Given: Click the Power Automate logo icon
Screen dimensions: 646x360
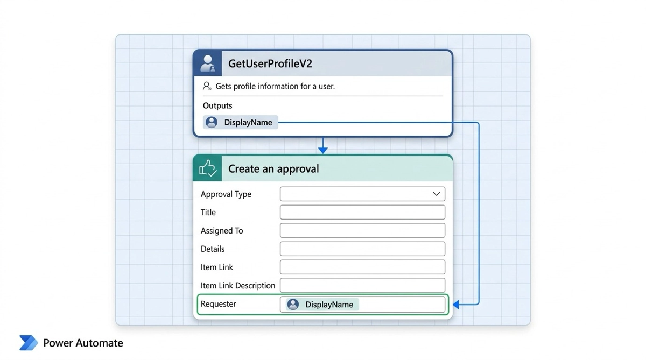Looking at the screenshot, I should click(x=29, y=343).
